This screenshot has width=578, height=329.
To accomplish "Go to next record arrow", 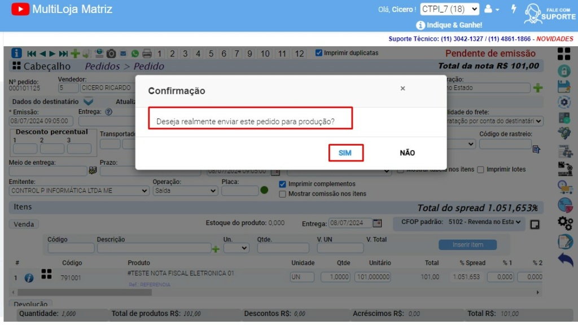I will point(52,54).
